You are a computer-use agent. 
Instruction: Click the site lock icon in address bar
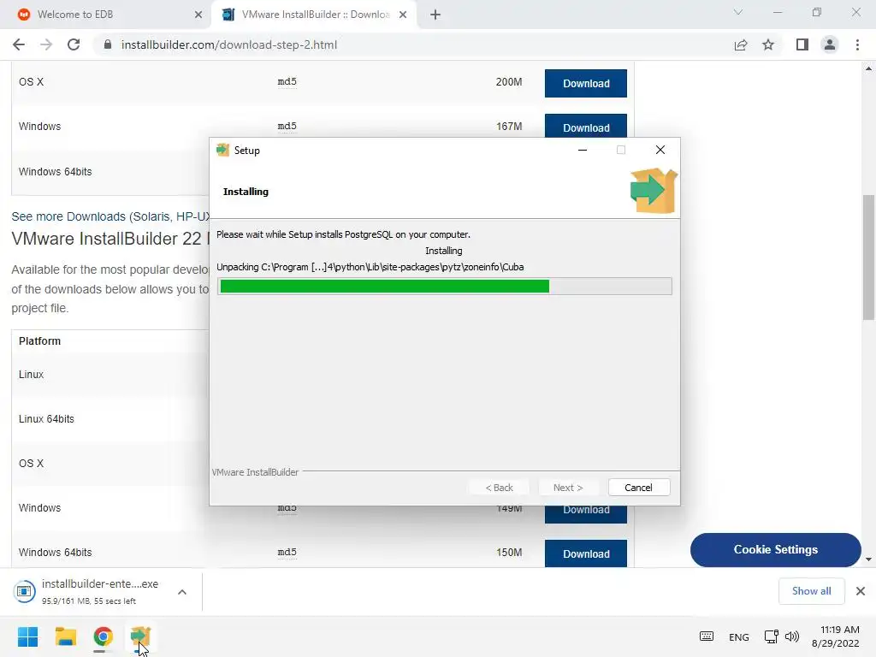[x=107, y=44]
